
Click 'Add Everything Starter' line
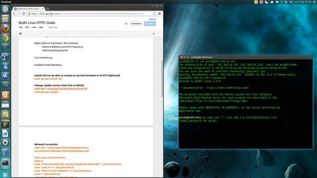pos(55,50)
